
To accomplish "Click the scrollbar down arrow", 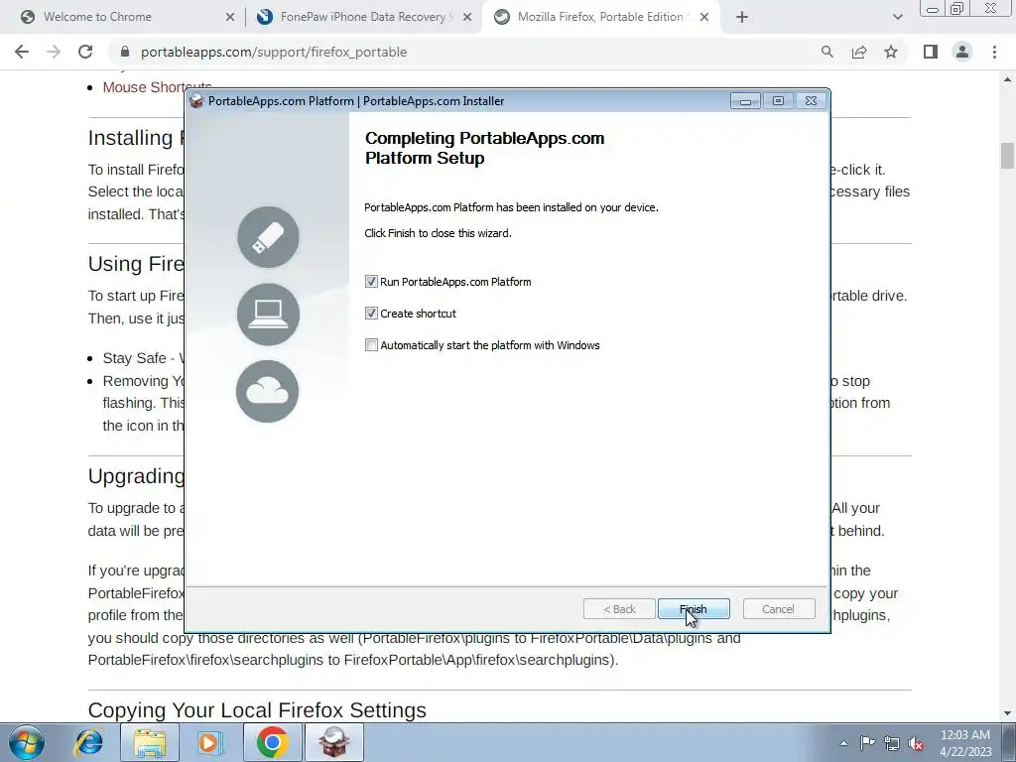I will (1007, 713).
